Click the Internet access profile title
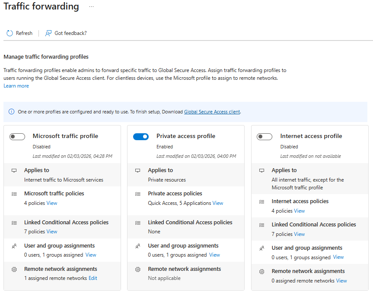This screenshot has width=373, height=295. coord(311,136)
